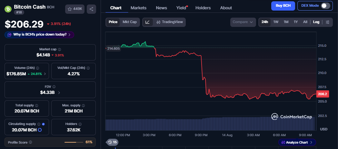This screenshot has height=149, width=338.
Task: Select the line chart icon
Action: (x=147, y=22)
